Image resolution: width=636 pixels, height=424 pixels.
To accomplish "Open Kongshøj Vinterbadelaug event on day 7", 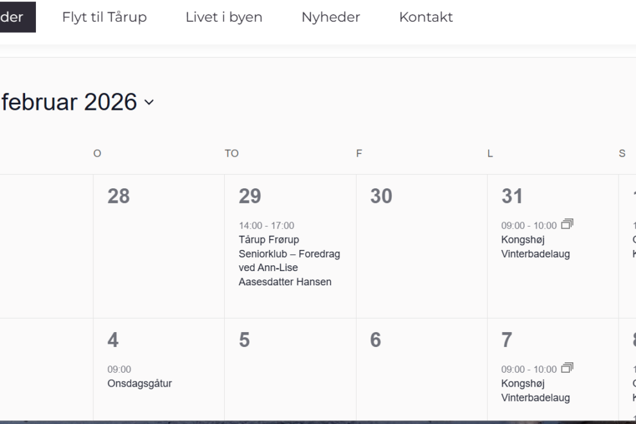I will pos(535,391).
